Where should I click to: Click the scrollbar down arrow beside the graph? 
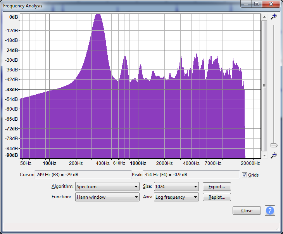pyautogui.click(x=264, y=155)
